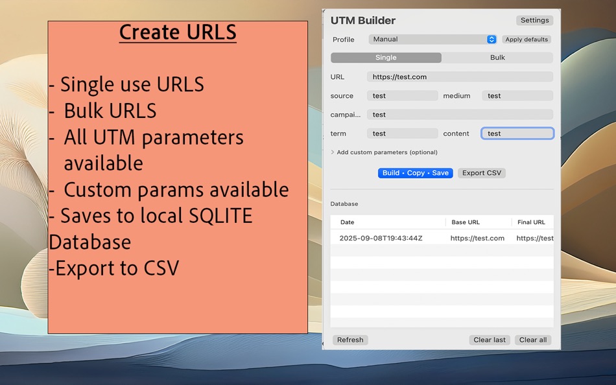The width and height of the screenshot is (616, 385).
Task: Click the medium text field
Action: (517, 95)
